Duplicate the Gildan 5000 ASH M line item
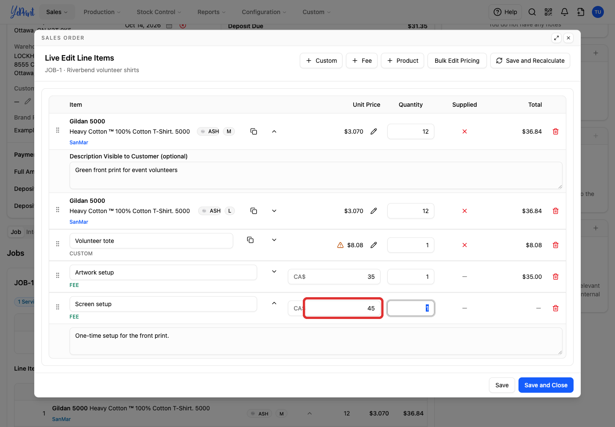615x427 pixels. coord(254,132)
